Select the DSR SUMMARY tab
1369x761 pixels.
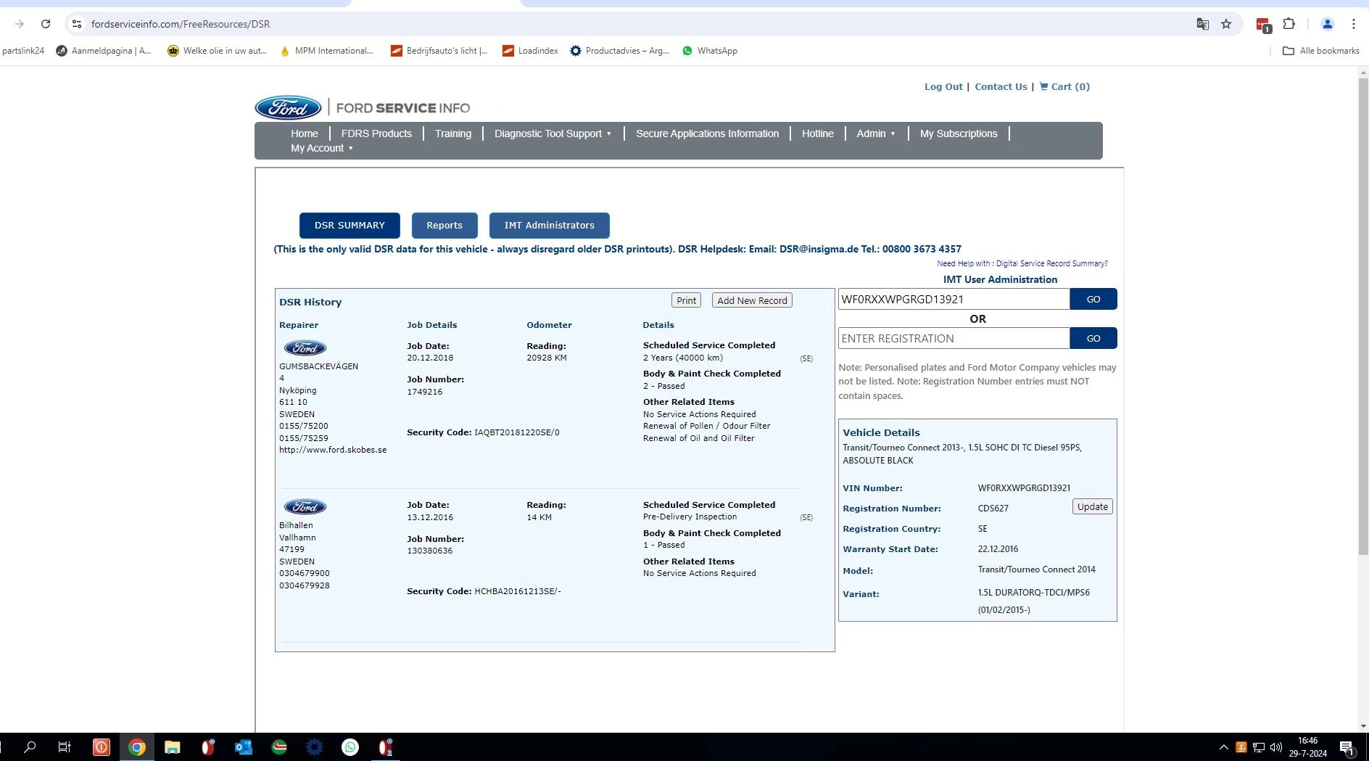tap(350, 226)
